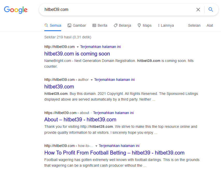221x175 pixels.
Task: Open the Alat tools menu
Action: click(210, 25)
